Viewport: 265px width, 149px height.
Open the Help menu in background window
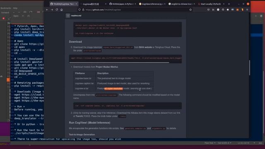[x=15, y=8]
